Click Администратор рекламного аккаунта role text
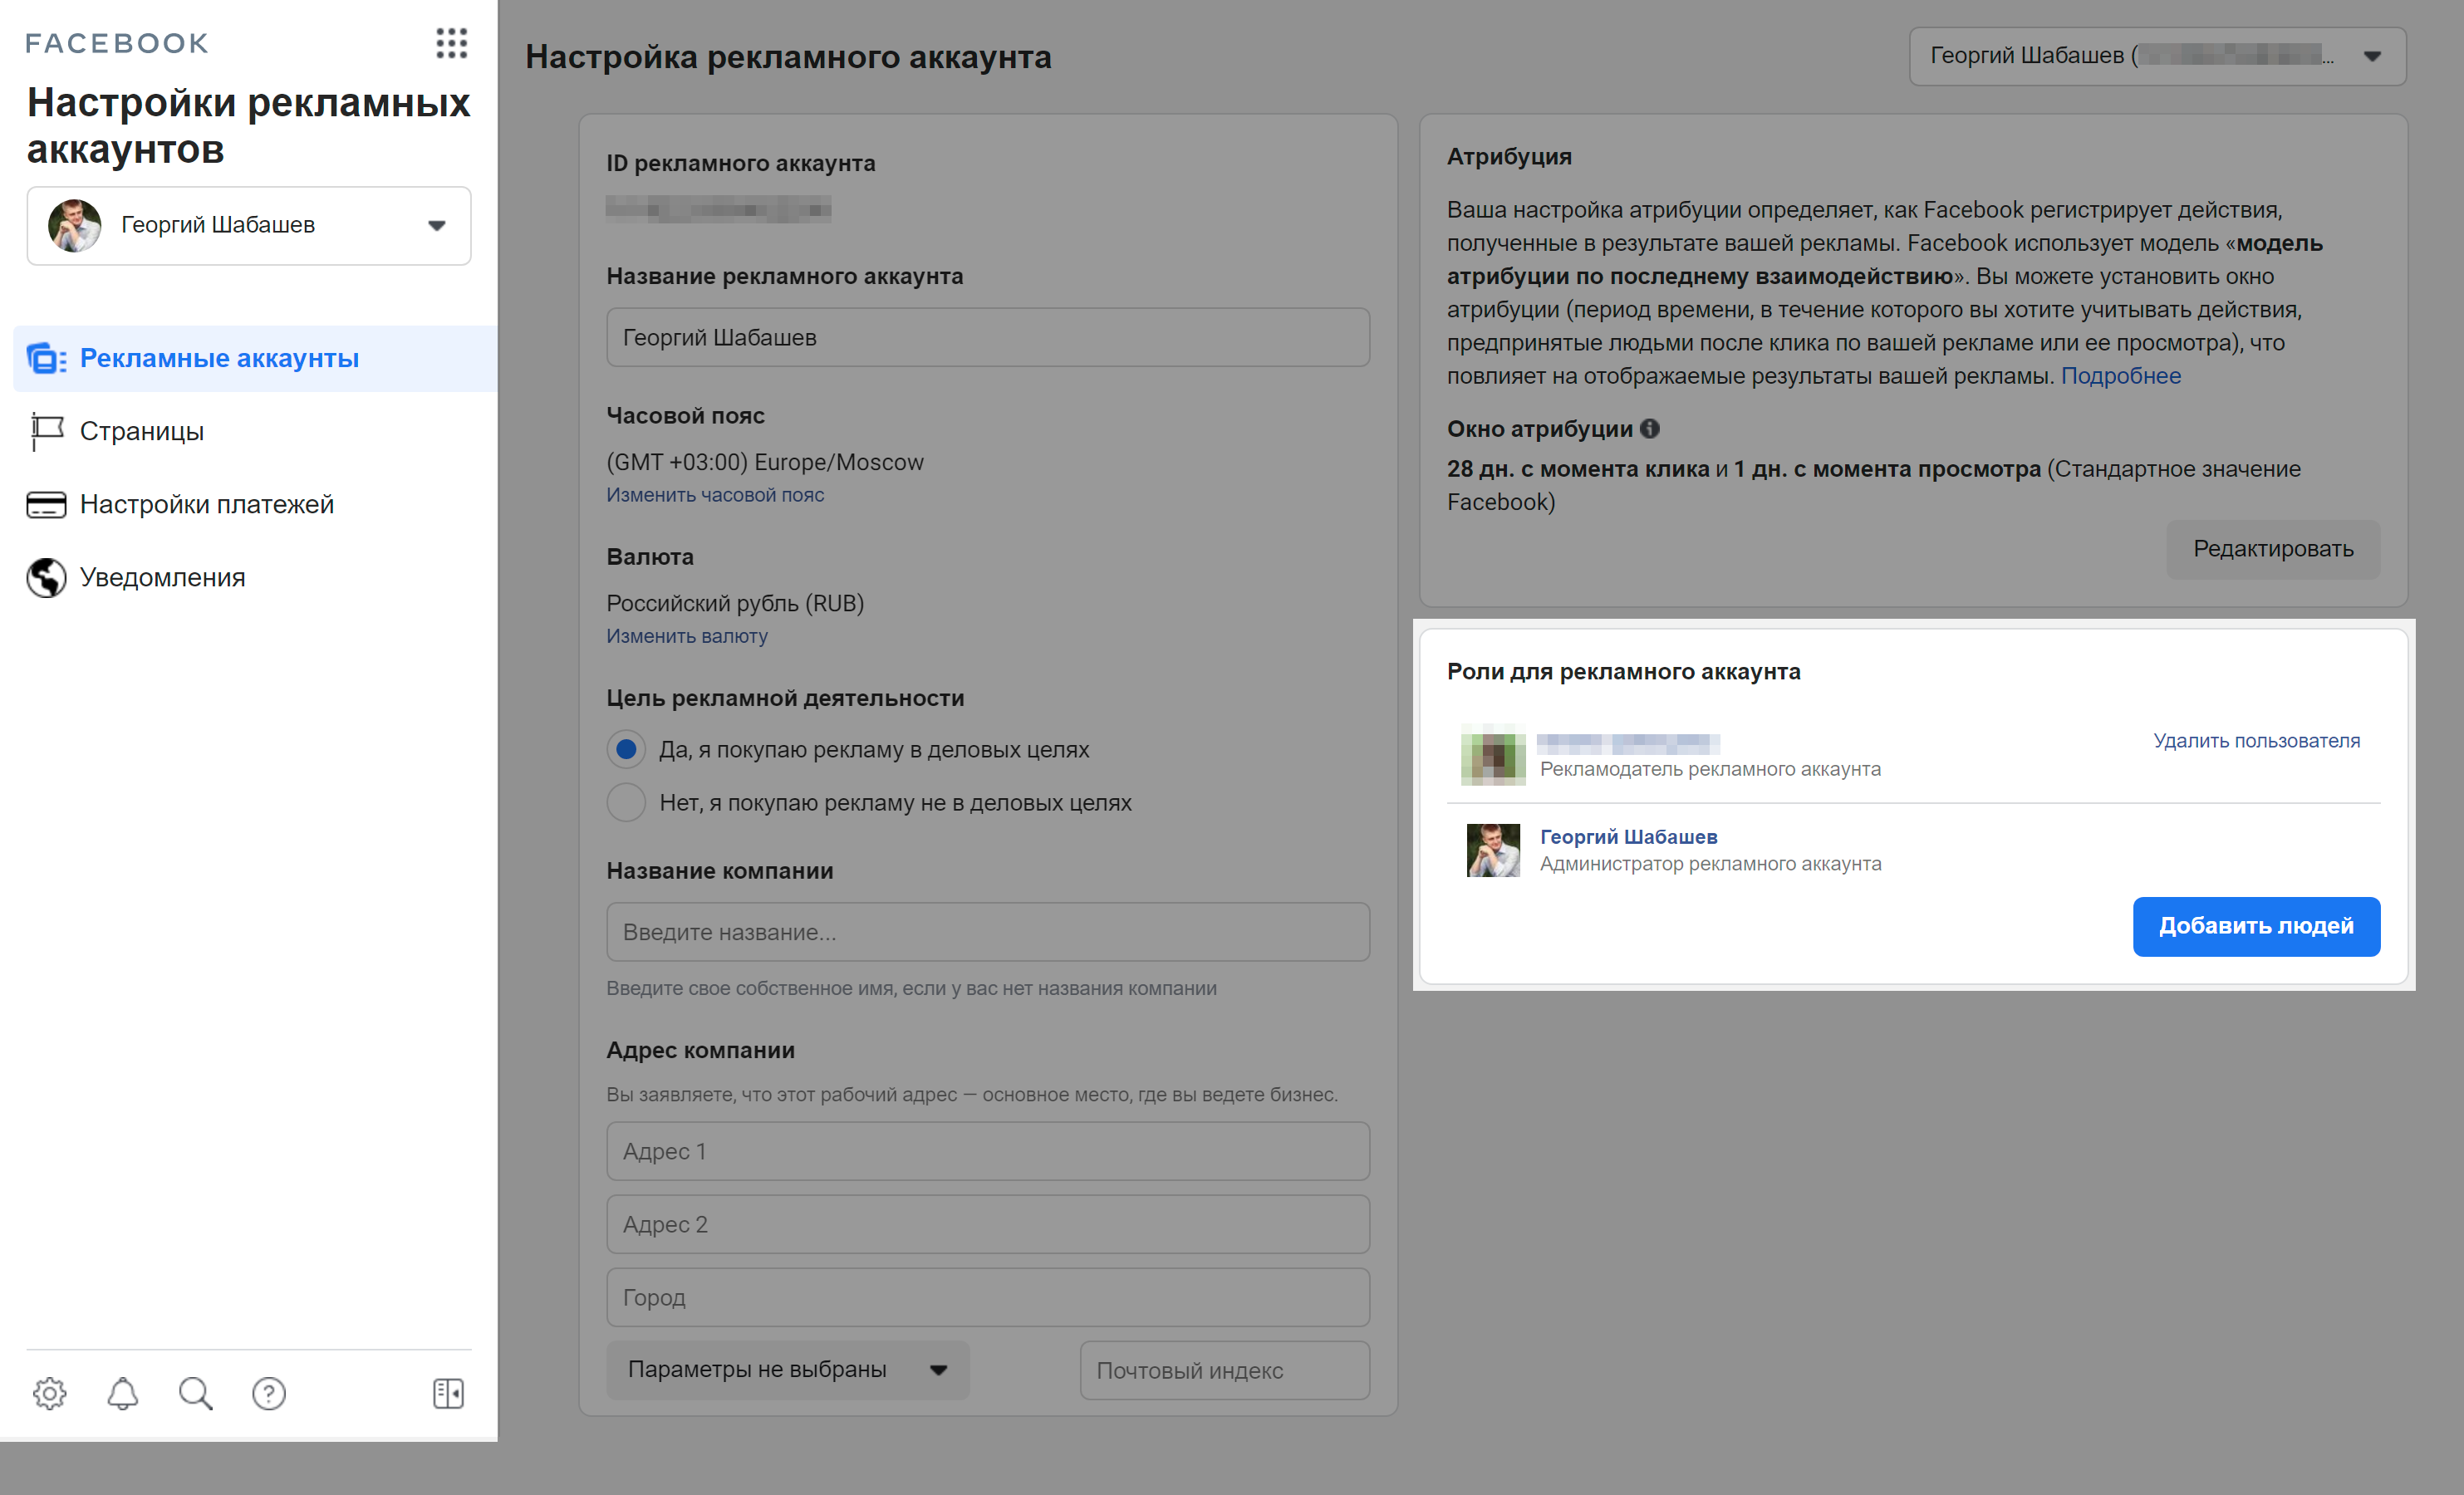The height and width of the screenshot is (1495, 2464). (1710, 863)
